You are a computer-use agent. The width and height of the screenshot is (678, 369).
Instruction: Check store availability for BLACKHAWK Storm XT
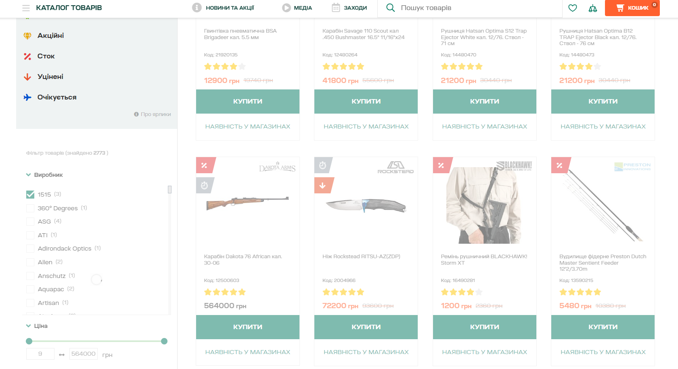tap(484, 352)
